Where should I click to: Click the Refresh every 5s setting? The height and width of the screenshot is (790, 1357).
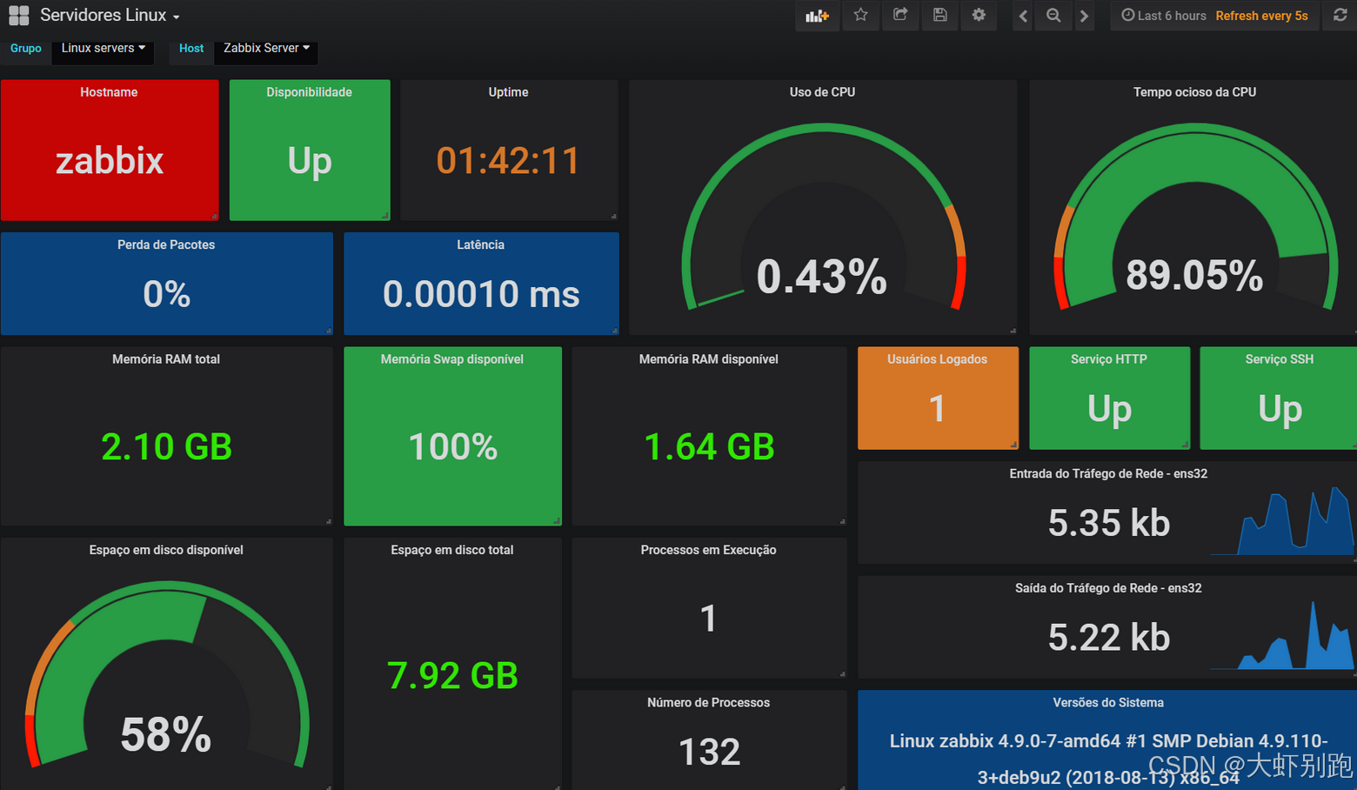(1261, 16)
